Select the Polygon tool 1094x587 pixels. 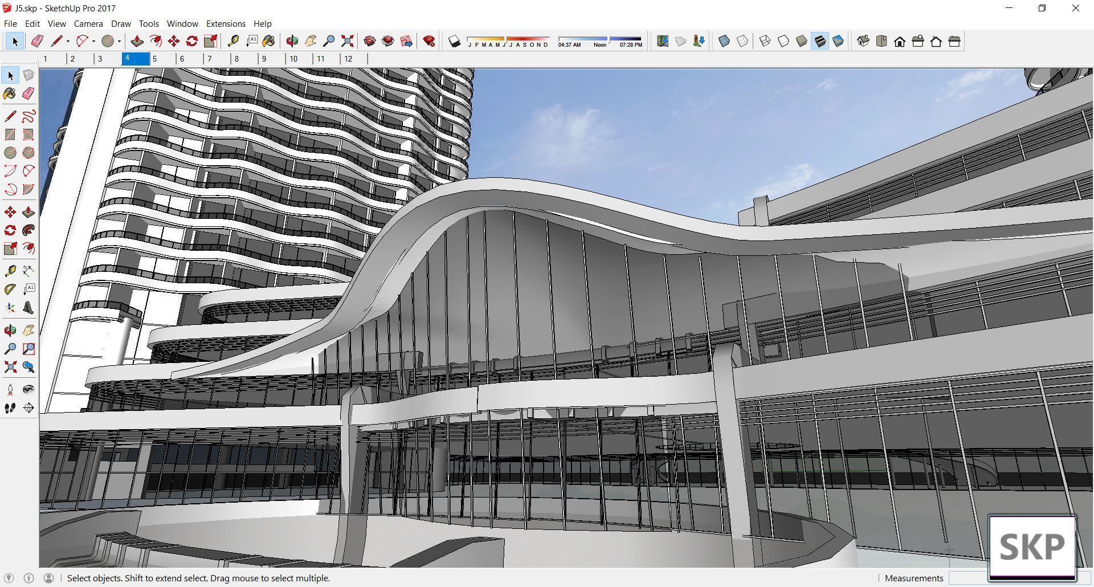point(28,153)
